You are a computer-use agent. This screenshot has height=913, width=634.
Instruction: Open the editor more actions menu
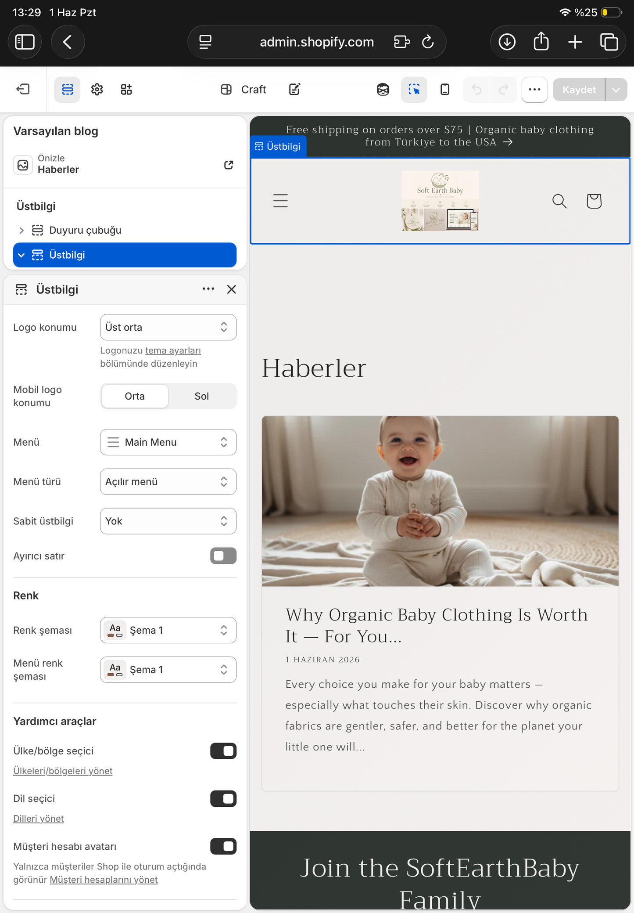(x=534, y=90)
